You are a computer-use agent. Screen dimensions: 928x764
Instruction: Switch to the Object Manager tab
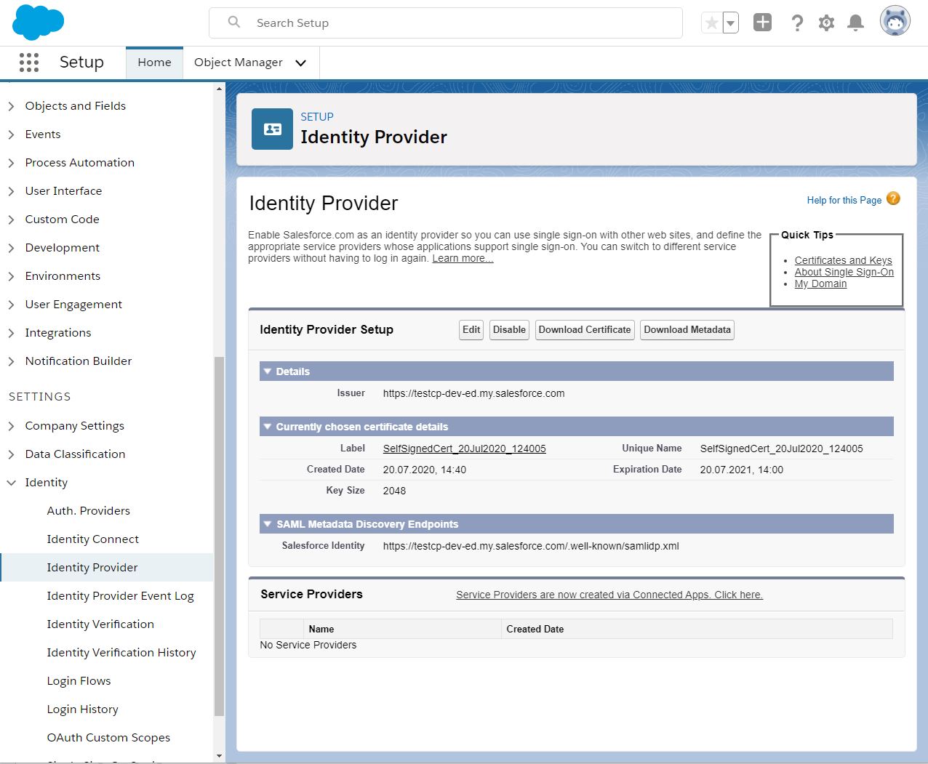238,63
